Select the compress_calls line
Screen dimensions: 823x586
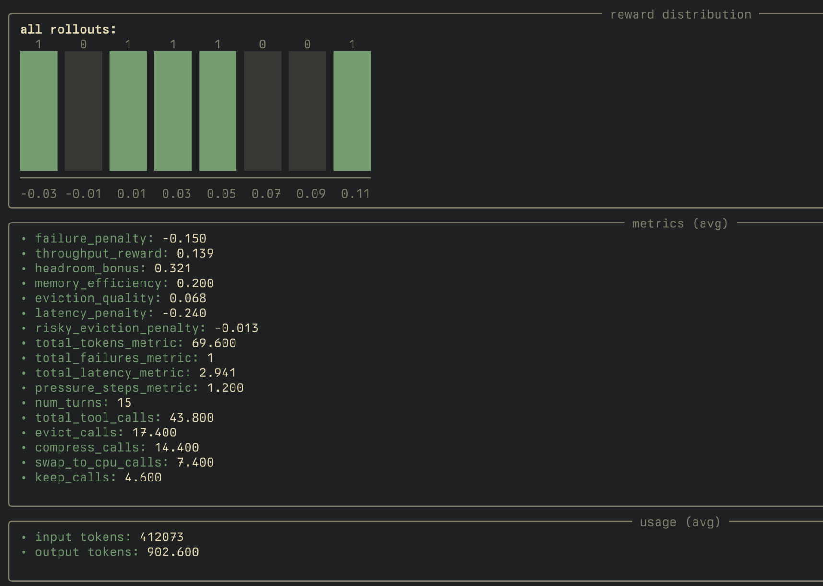(110, 447)
